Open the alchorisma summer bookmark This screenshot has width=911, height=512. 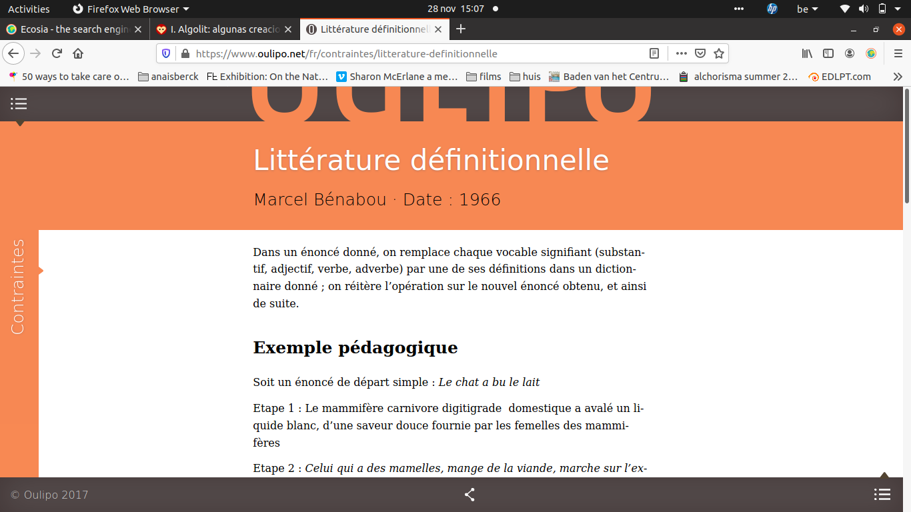pos(738,77)
